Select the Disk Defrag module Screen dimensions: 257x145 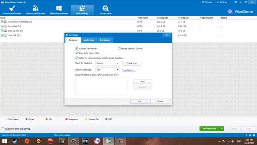click(82, 10)
